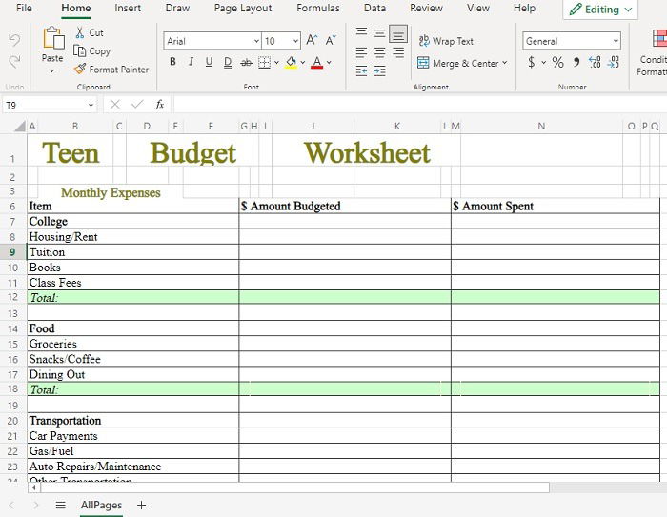
Task: Click Merge & Center button
Action: point(458,63)
